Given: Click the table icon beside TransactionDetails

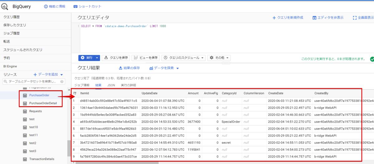Looking at the screenshot, I should pyautogui.click(x=25, y=159).
